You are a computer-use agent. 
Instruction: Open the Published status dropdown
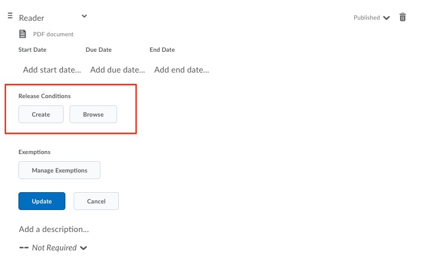[372, 18]
